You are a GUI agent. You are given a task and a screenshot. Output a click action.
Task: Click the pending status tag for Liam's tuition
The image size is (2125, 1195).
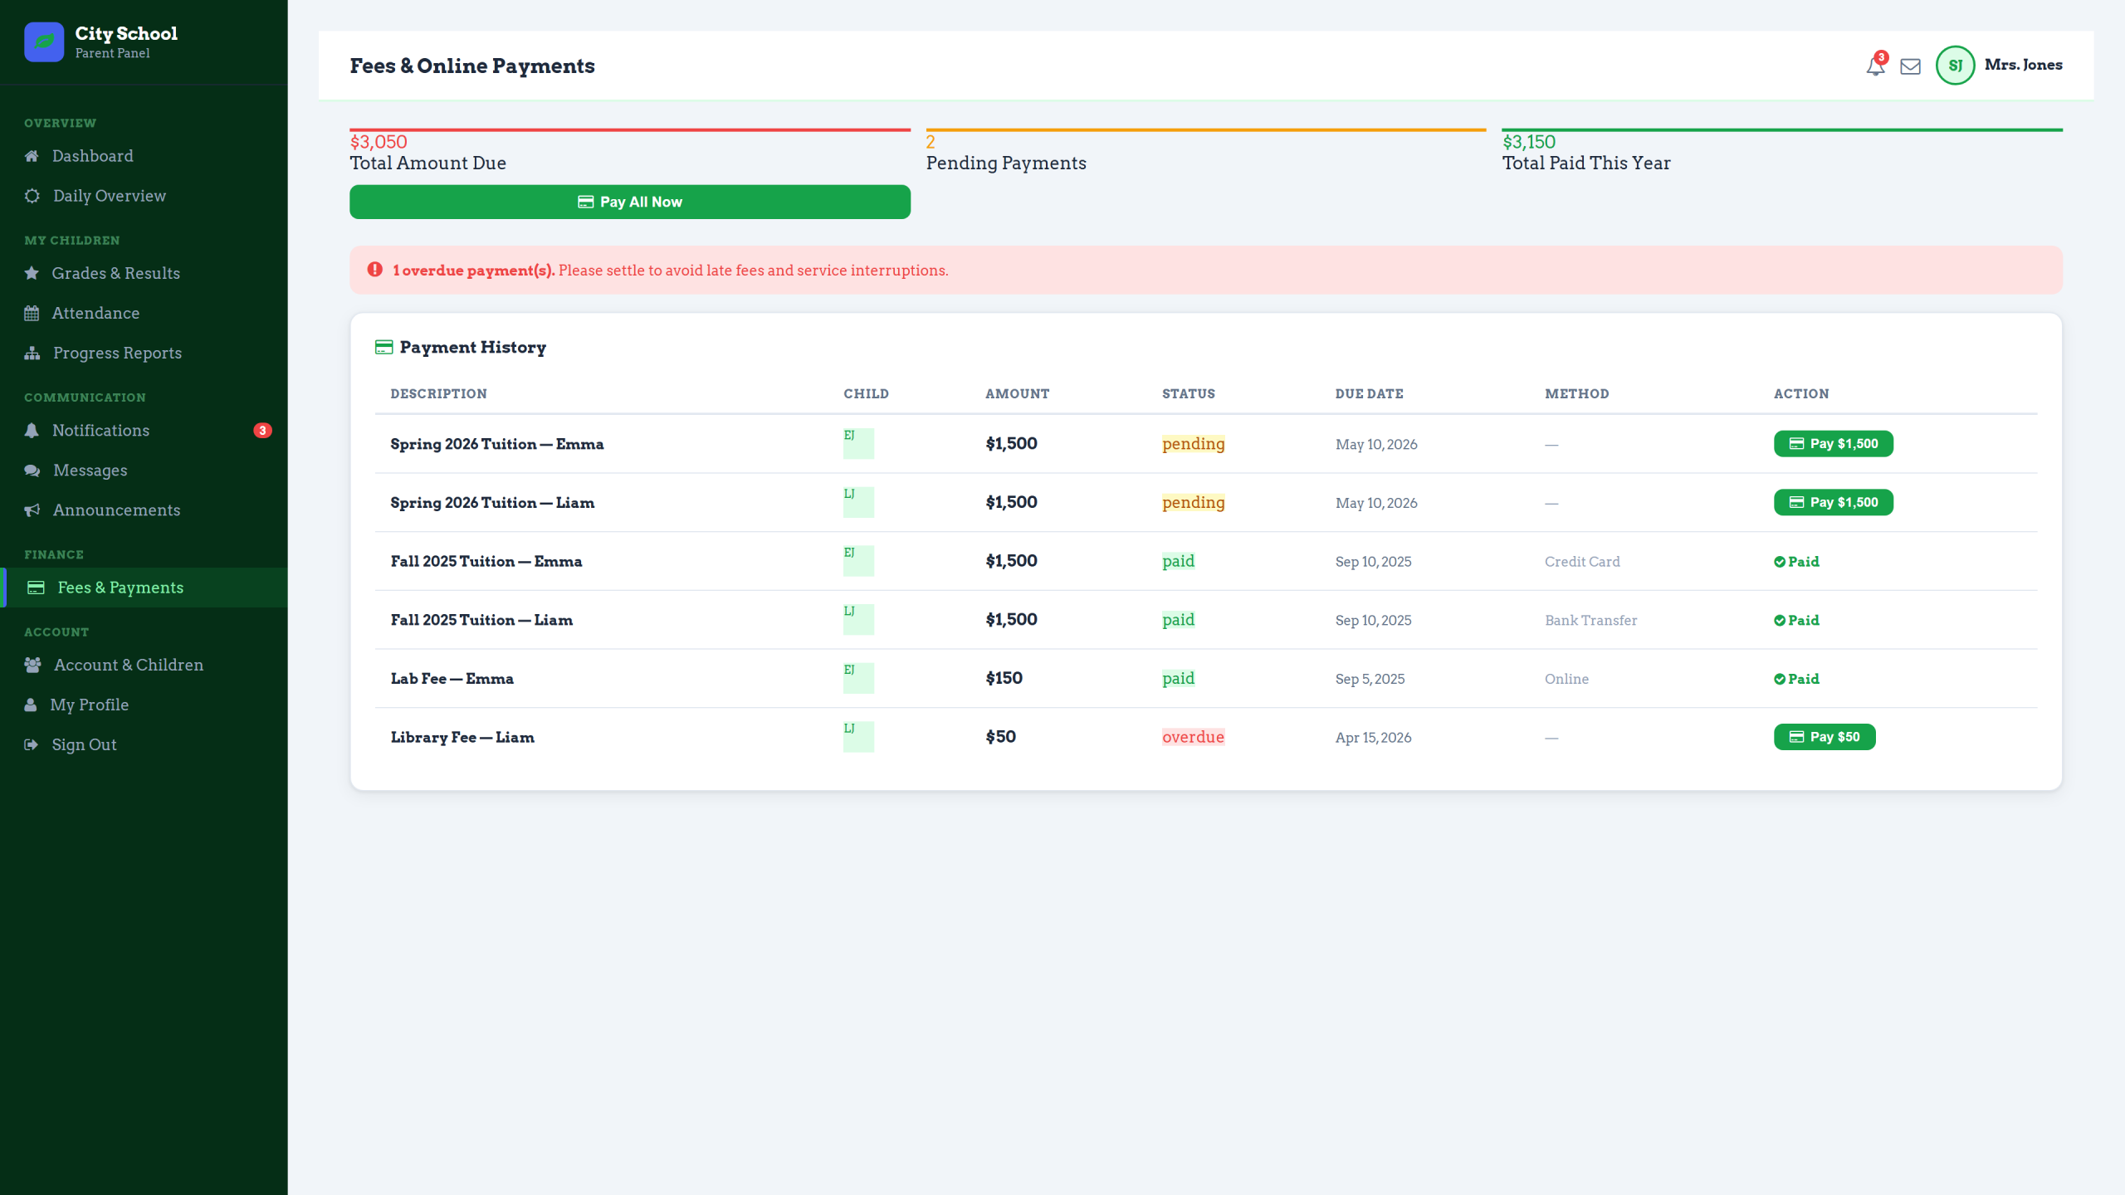click(x=1193, y=502)
